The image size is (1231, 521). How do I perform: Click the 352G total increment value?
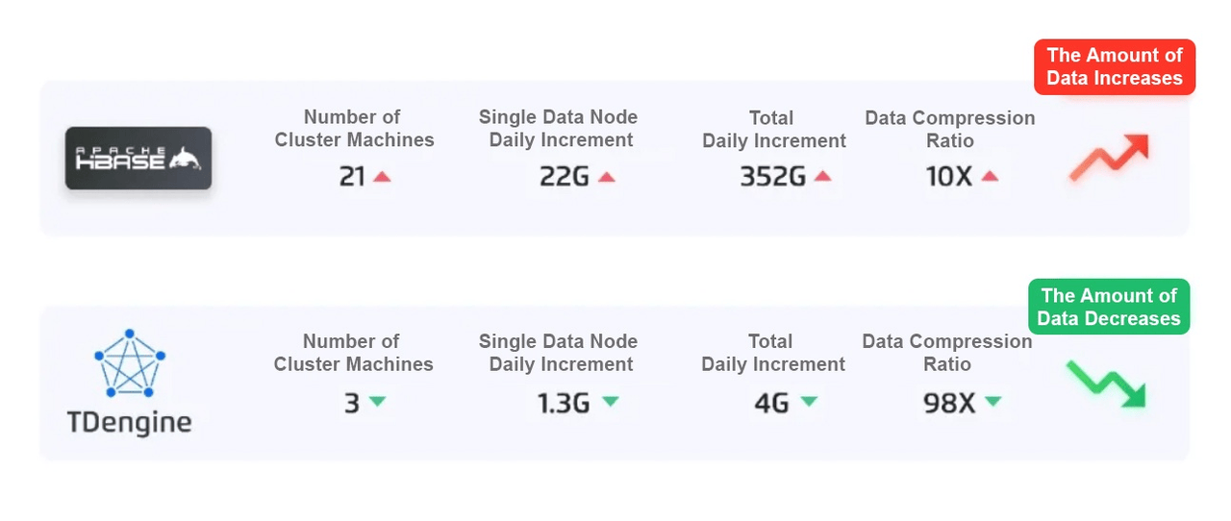pos(772,177)
